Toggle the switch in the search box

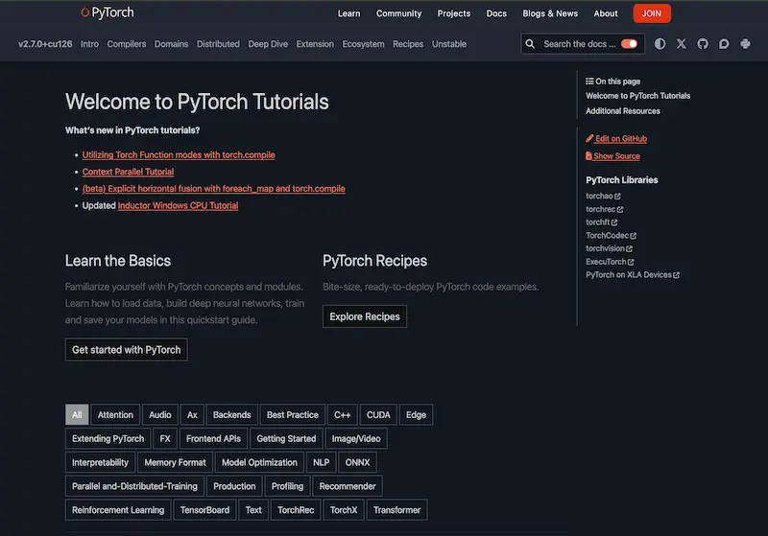(629, 44)
